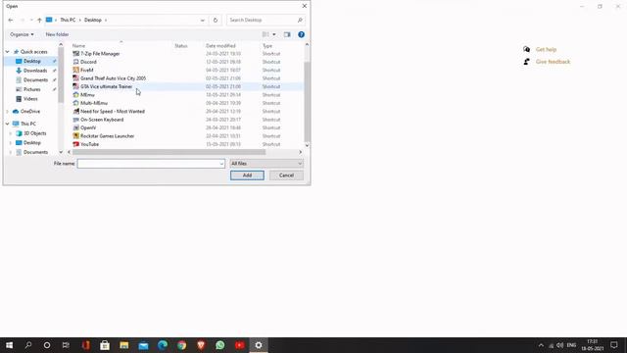The image size is (627, 353).
Task: Click the search magnifier icon
Action: 300,20
